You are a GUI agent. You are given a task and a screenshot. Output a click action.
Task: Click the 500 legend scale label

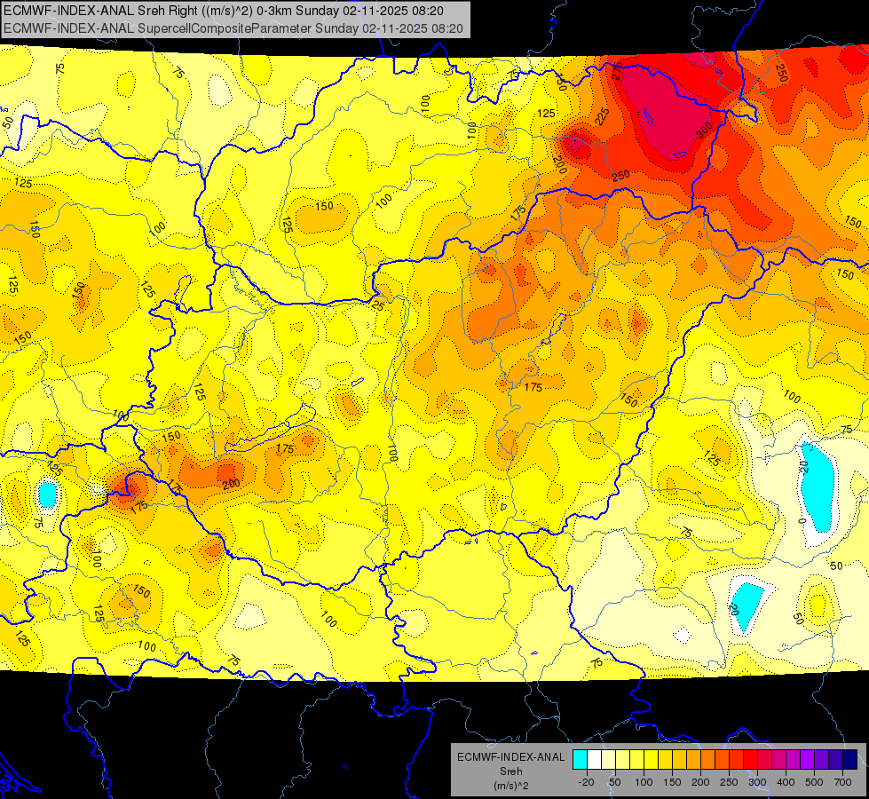[x=814, y=782]
